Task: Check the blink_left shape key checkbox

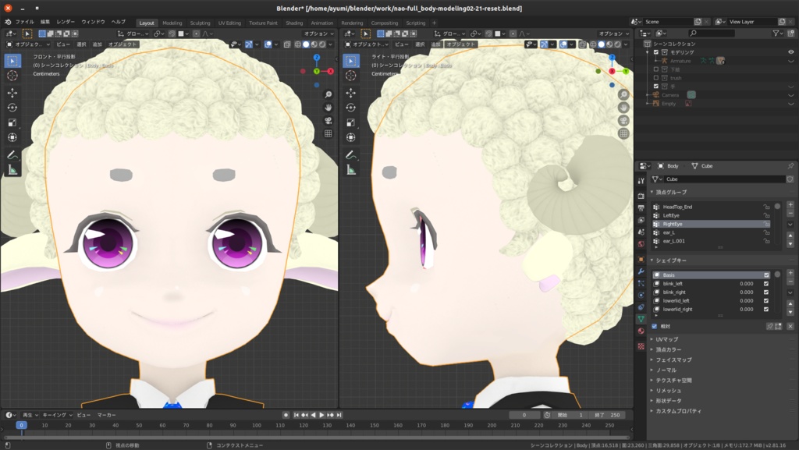Action: (x=766, y=284)
